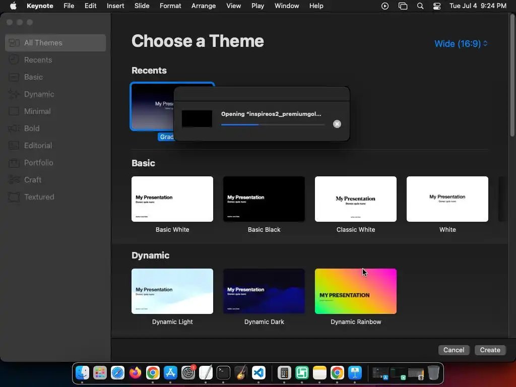Open Spotlight search in menu bar
Screen dimensions: 516x387
coord(420,6)
